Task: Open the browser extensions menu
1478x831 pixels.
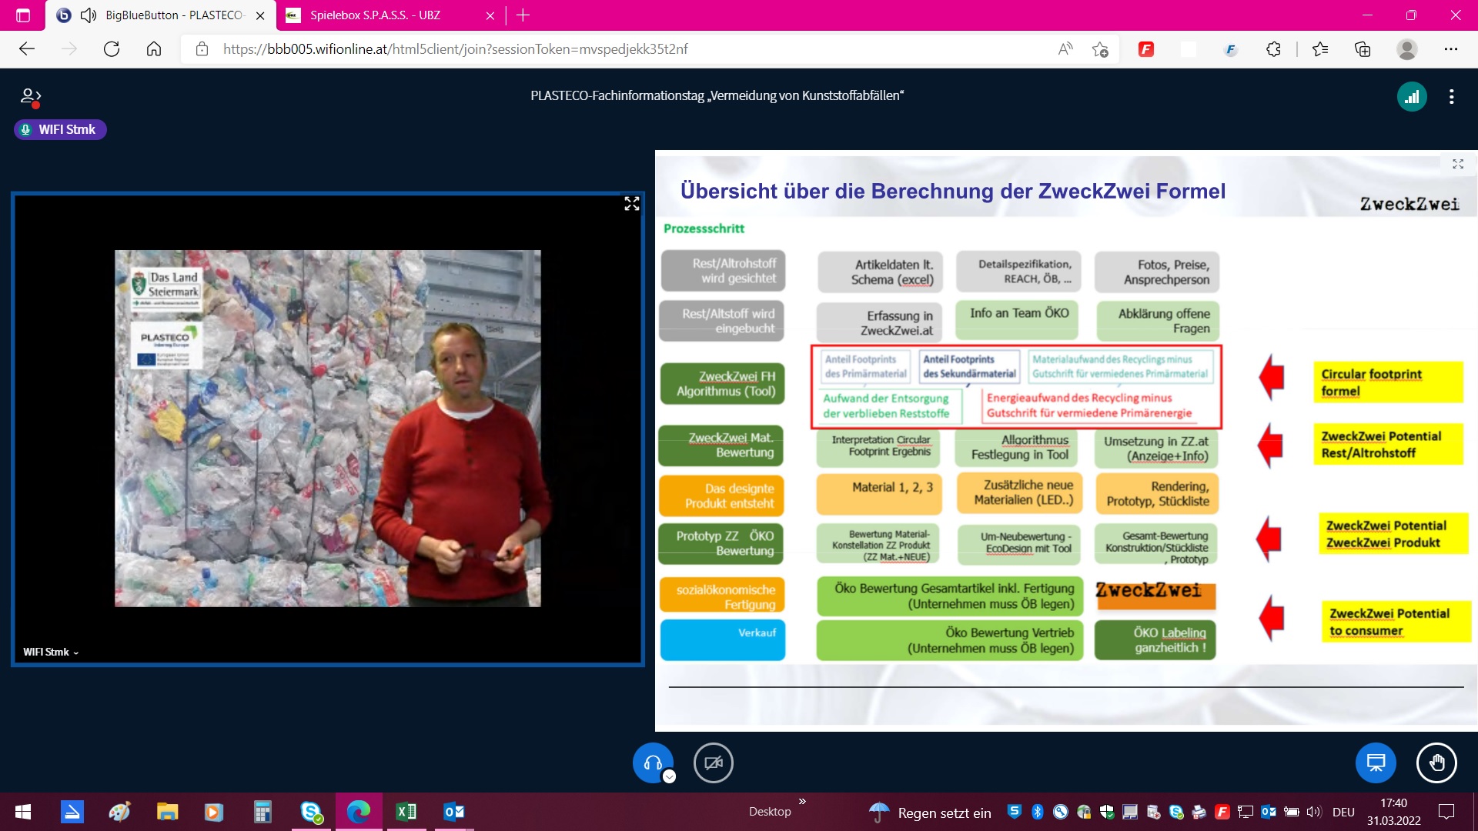Action: [x=1273, y=49]
